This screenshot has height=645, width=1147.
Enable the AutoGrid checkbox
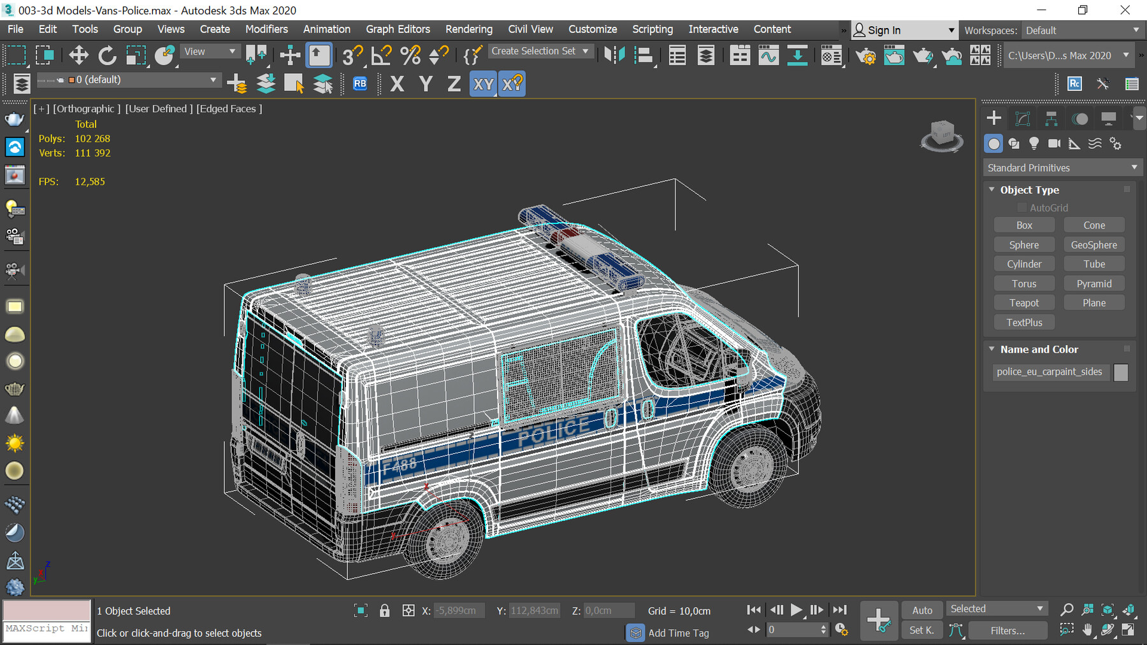point(1022,208)
